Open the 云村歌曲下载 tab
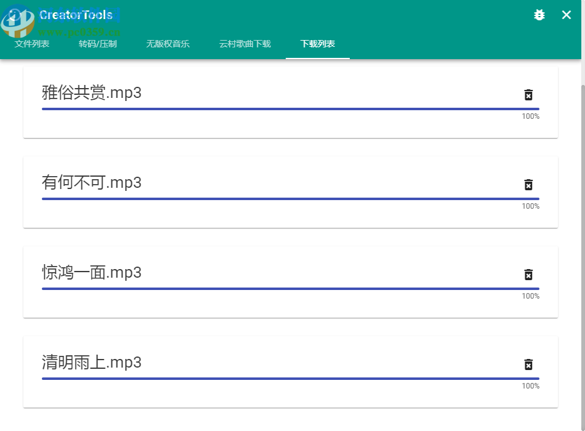Screen dimensions: 585x431 244,44
